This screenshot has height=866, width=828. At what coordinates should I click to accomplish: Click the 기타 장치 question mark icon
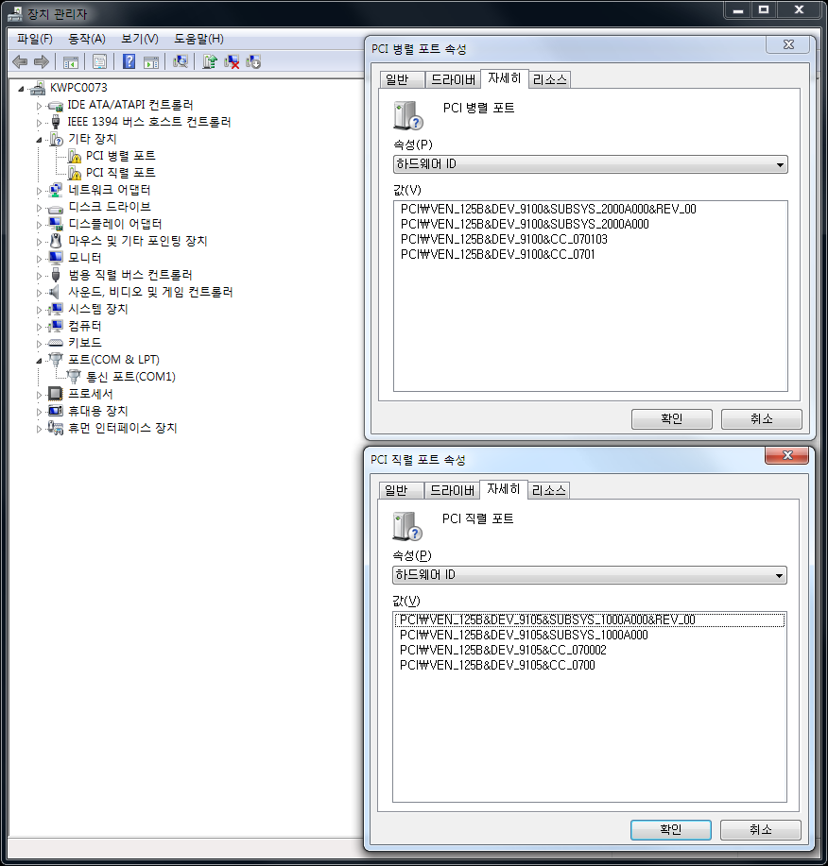57,139
